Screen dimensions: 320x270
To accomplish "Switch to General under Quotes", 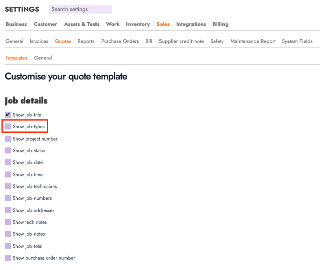I will (43, 58).
